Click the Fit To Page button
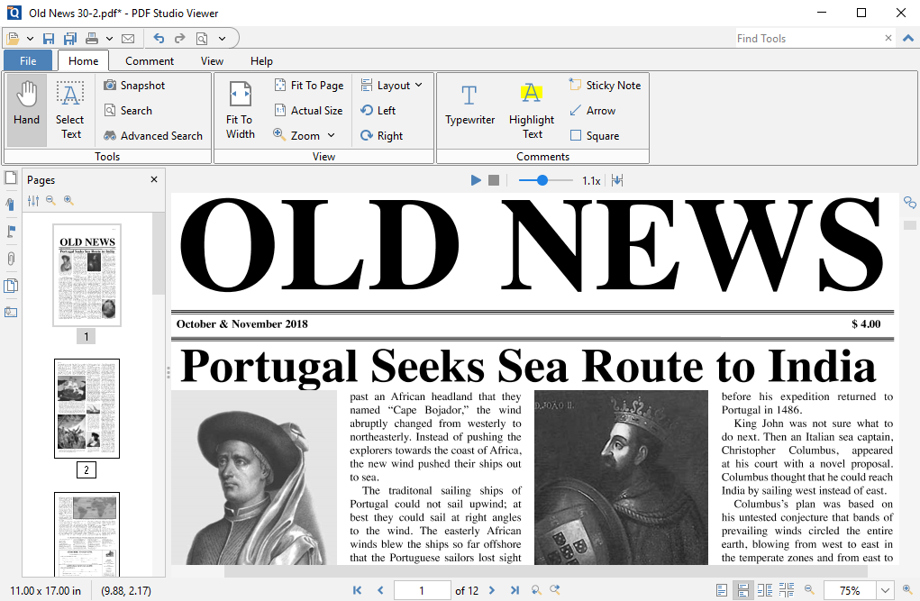 309,85
